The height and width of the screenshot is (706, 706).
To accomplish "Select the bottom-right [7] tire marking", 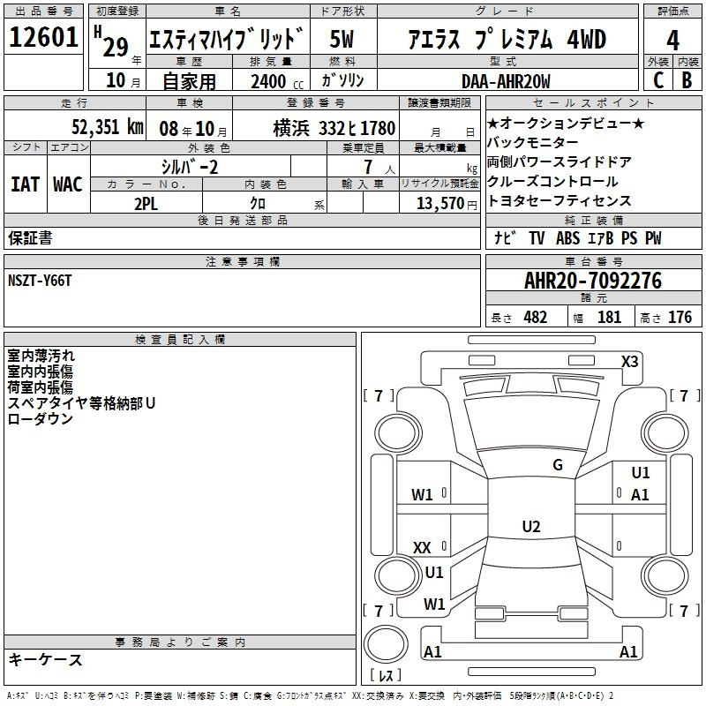I will pos(680,611).
